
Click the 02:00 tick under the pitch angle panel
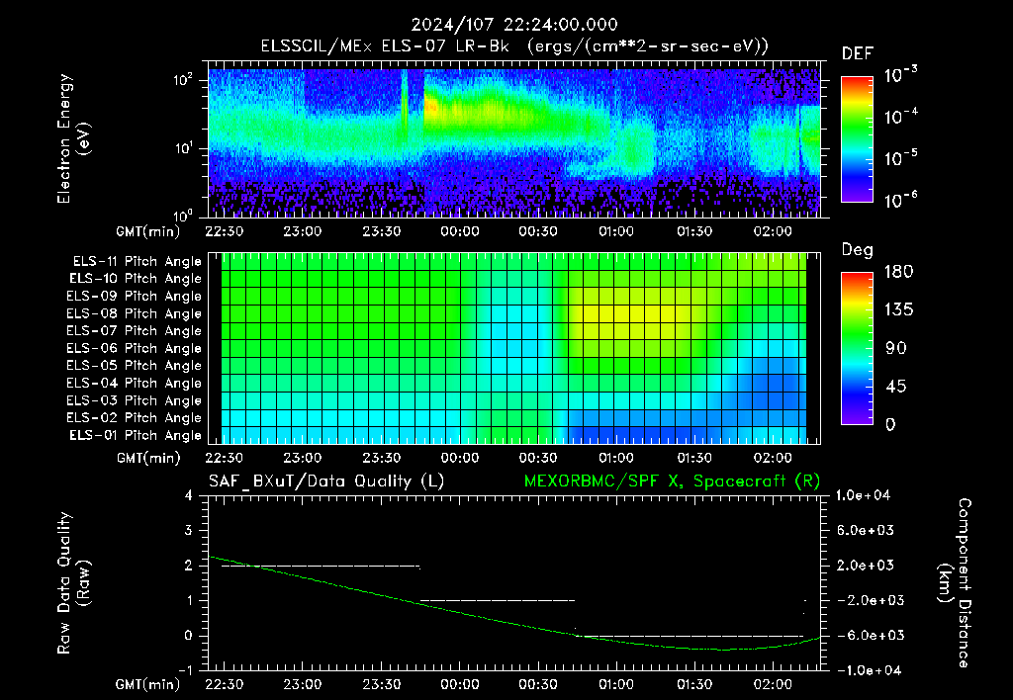773,459
